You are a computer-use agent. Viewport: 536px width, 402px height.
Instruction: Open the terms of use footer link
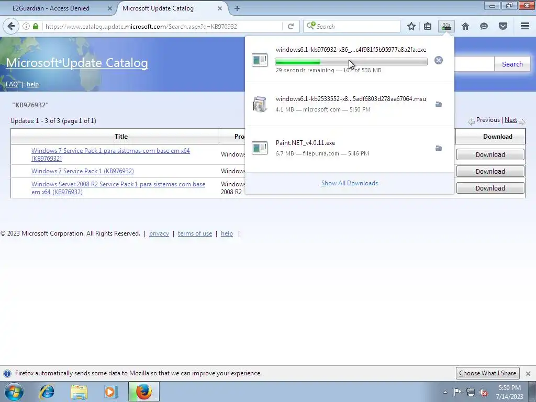pos(195,233)
